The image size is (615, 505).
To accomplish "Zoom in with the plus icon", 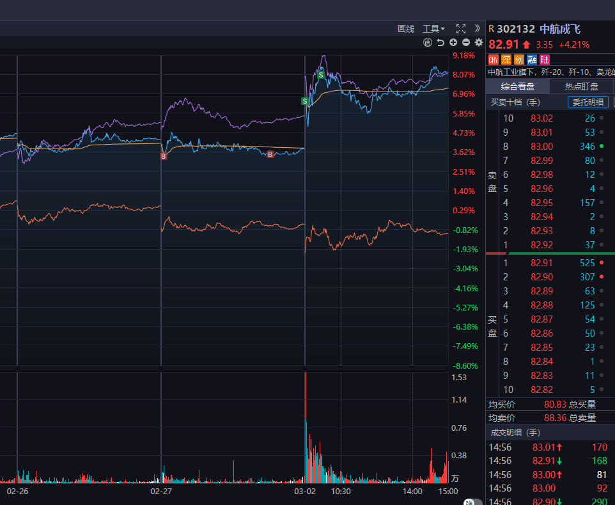I will (453, 42).
